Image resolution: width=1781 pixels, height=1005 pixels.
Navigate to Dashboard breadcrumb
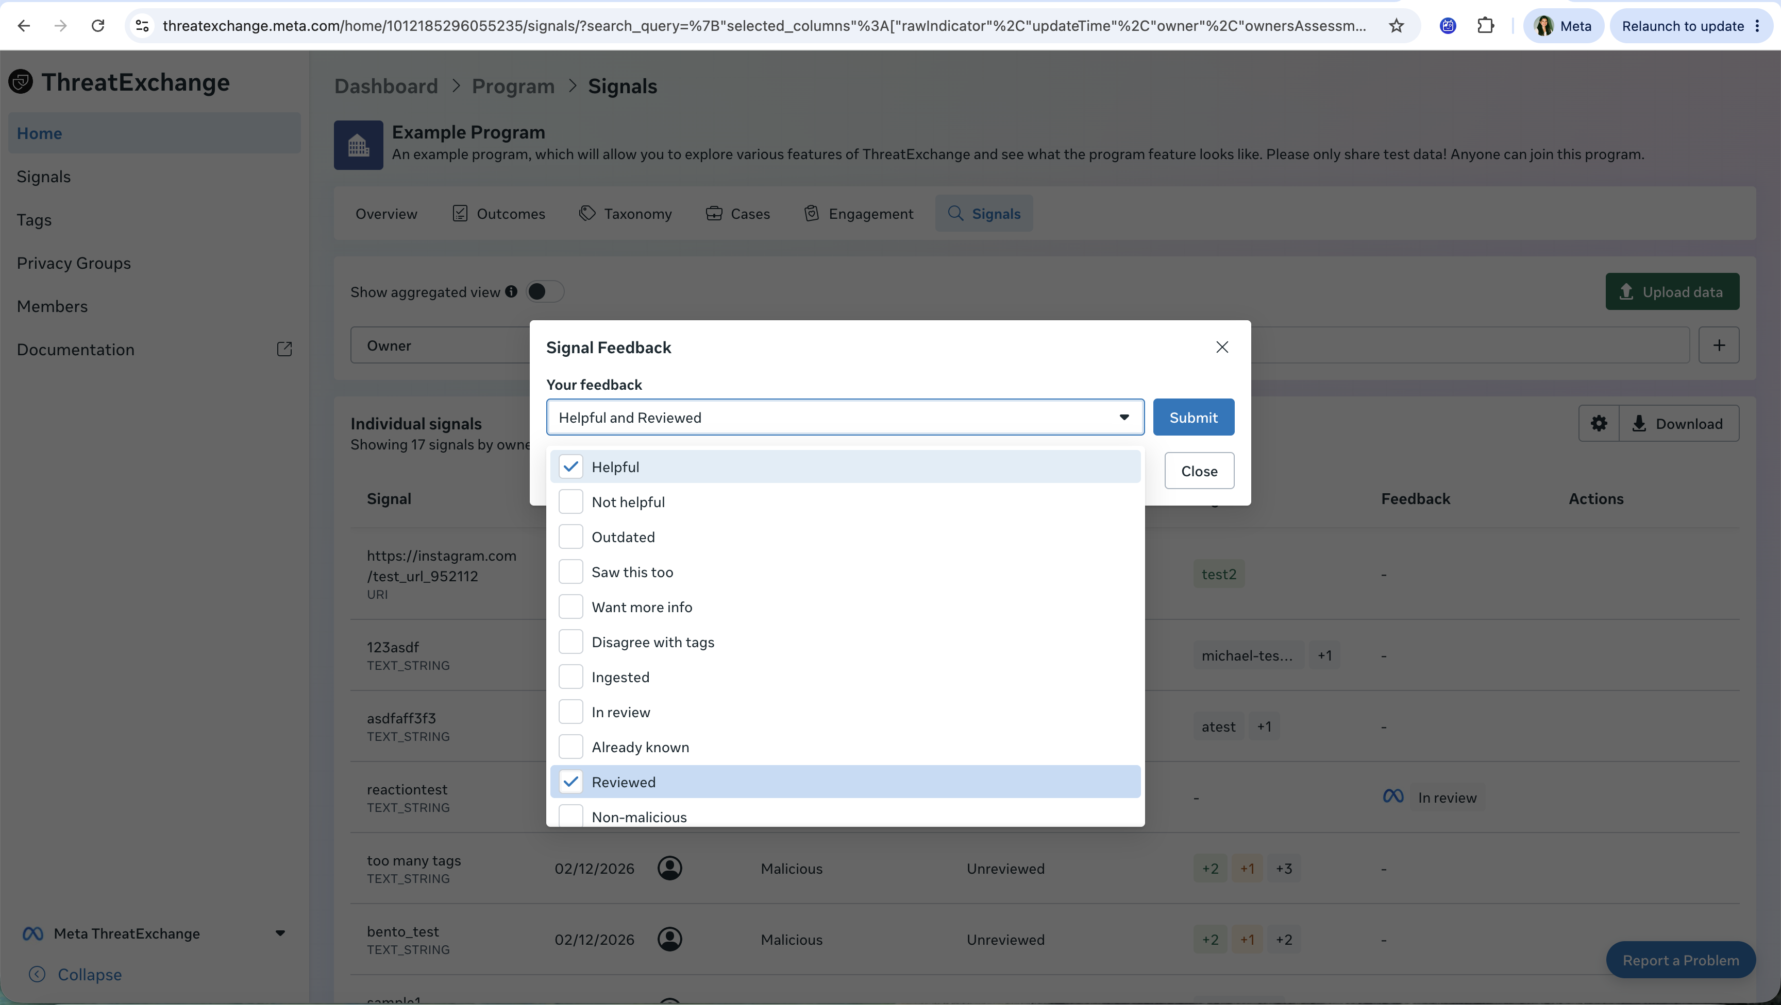tap(386, 86)
